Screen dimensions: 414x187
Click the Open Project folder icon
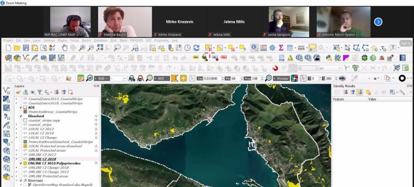point(17,48)
